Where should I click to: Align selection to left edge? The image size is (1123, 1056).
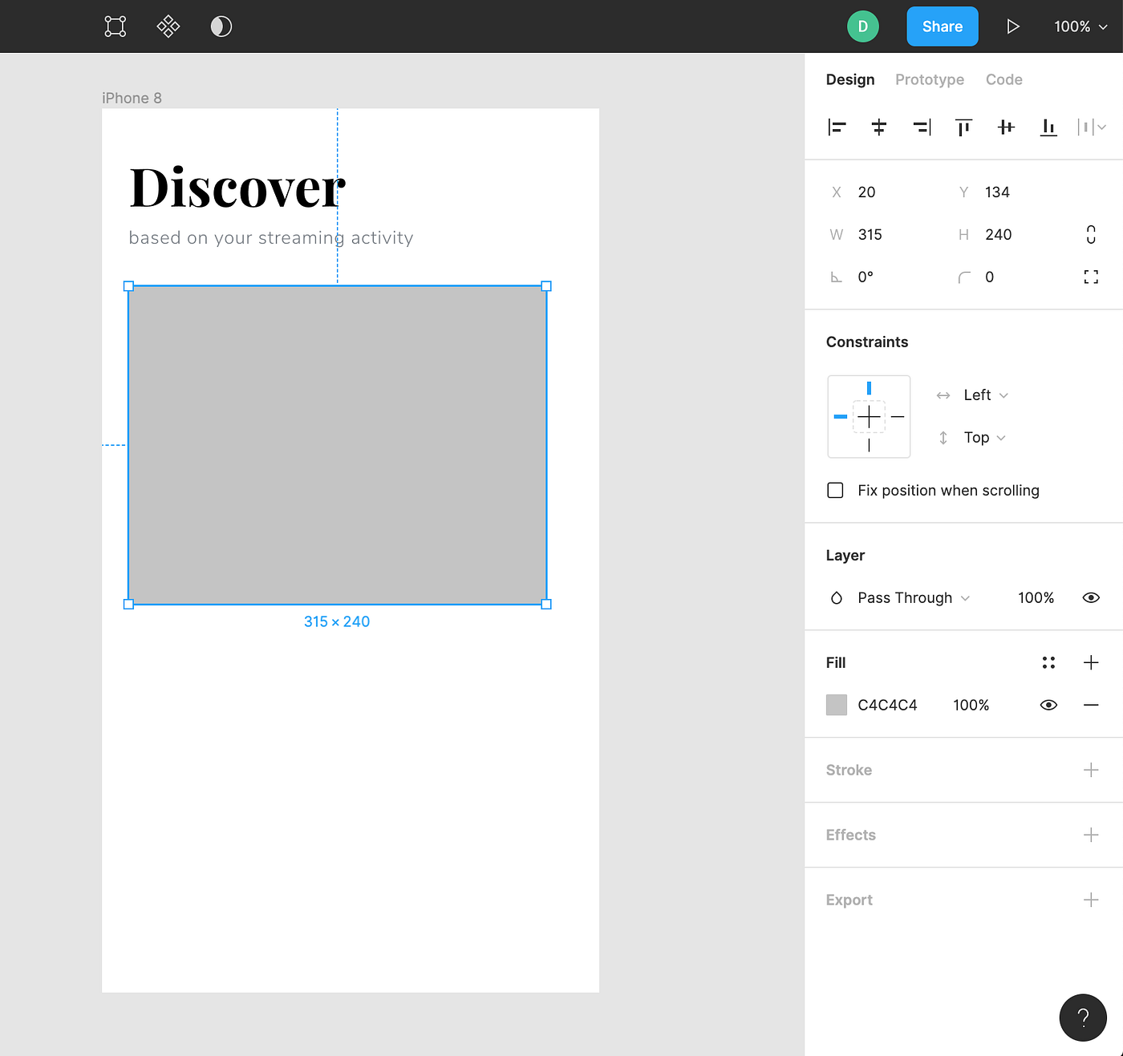coord(837,127)
